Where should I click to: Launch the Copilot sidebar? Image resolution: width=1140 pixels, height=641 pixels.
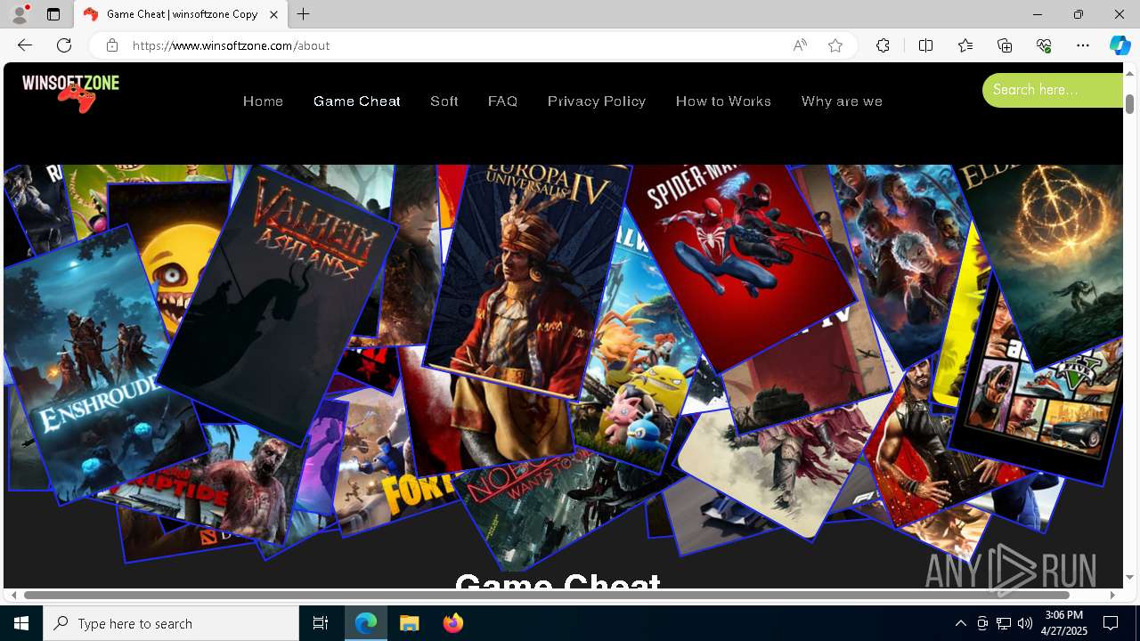click(1120, 45)
